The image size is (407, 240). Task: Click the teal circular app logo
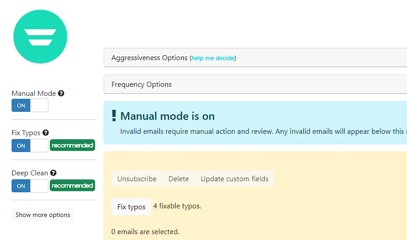tap(40, 37)
